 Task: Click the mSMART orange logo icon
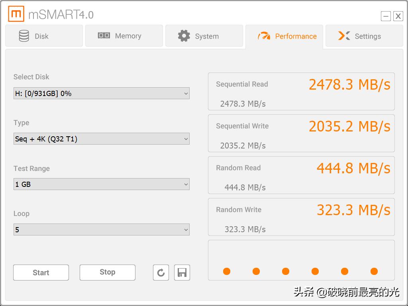pos(16,14)
